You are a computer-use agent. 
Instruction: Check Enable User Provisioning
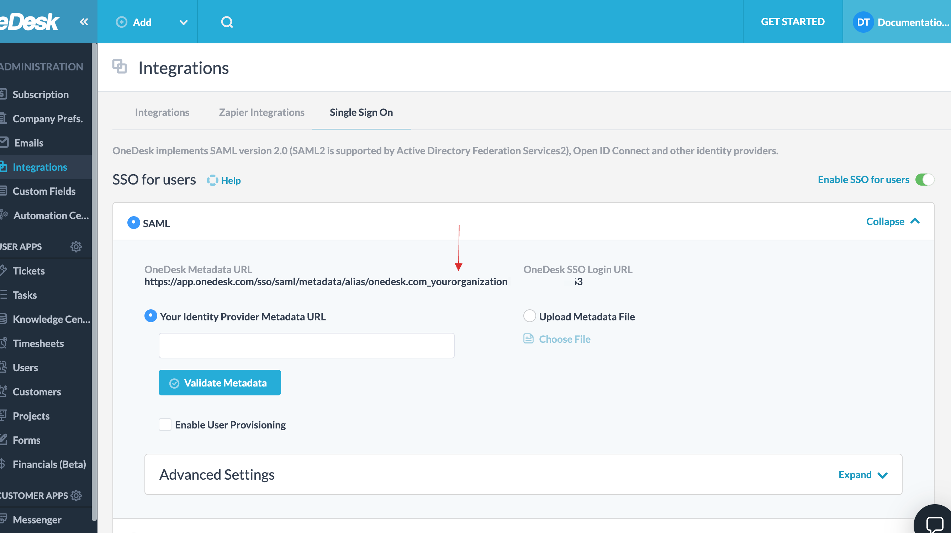tap(165, 425)
